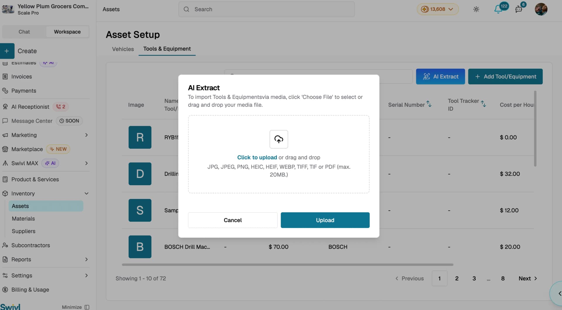The height and width of the screenshot is (310, 562).
Task: Click the vertical table scrollbar
Action: pos(535,129)
